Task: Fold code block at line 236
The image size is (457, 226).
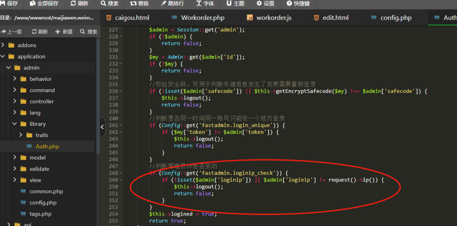Action: point(120,91)
